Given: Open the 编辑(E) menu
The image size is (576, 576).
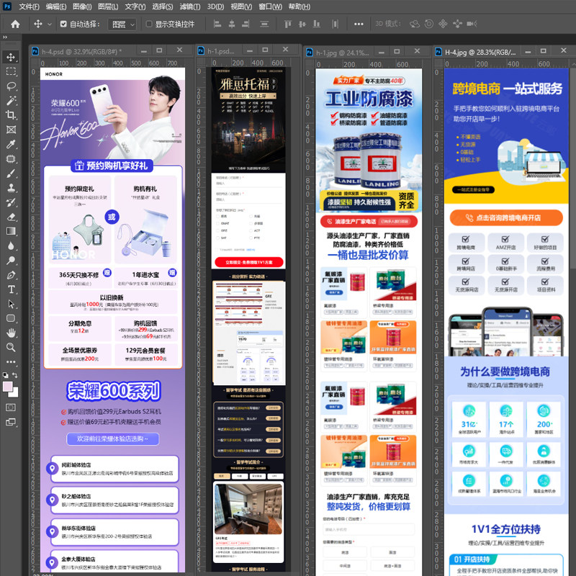Looking at the screenshot, I should click(x=56, y=6).
